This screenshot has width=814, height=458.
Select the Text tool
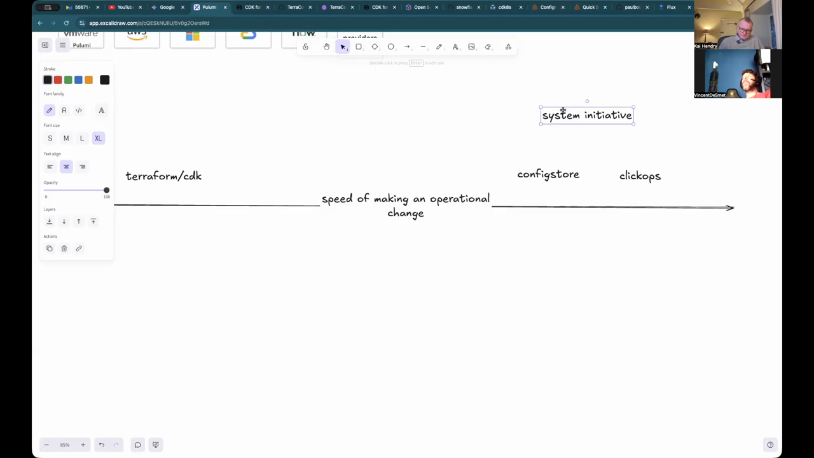pyautogui.click(x=455, y=46)
